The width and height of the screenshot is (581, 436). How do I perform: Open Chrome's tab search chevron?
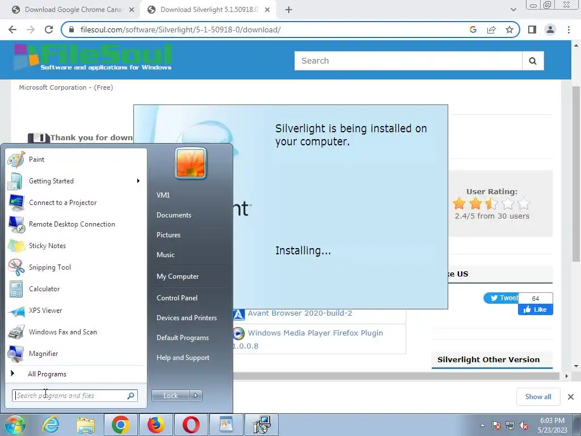pos(513,10)
